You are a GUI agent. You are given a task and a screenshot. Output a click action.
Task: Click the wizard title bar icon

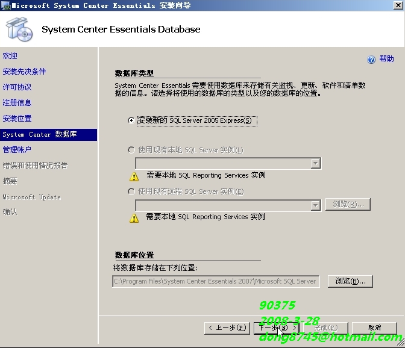(x=5, y=5)
